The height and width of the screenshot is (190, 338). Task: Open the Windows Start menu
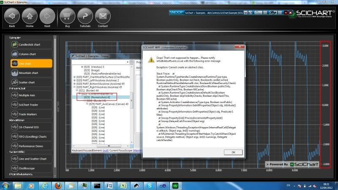click(x=5, y=185)
